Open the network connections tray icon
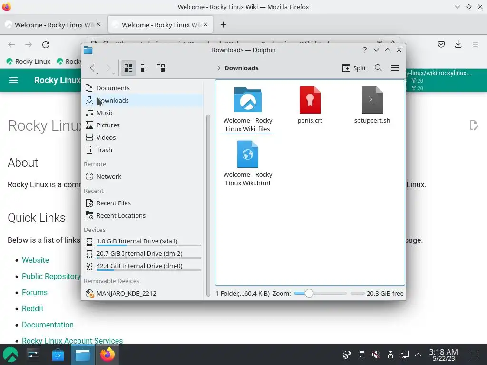487x365 pixels. 404,355
